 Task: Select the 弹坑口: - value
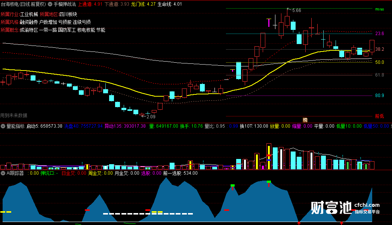pos(49,173)
